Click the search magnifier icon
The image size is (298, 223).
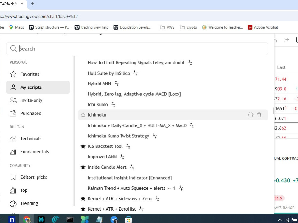[13, 48]
